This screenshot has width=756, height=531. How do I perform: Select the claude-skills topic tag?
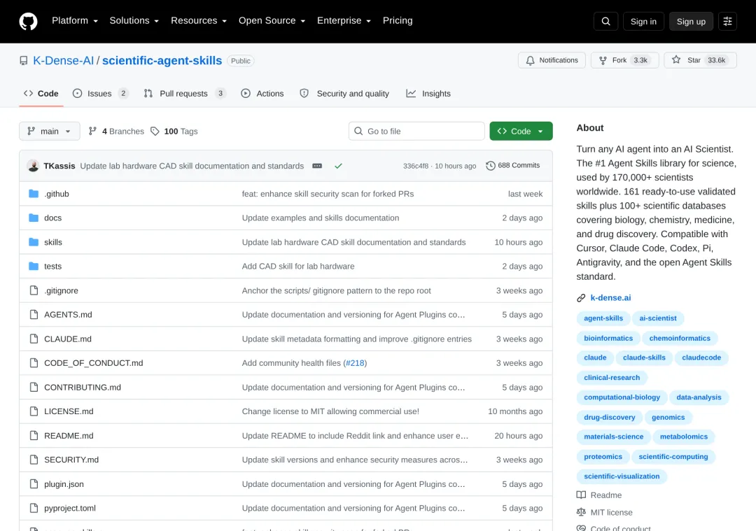tap(644, 357)
